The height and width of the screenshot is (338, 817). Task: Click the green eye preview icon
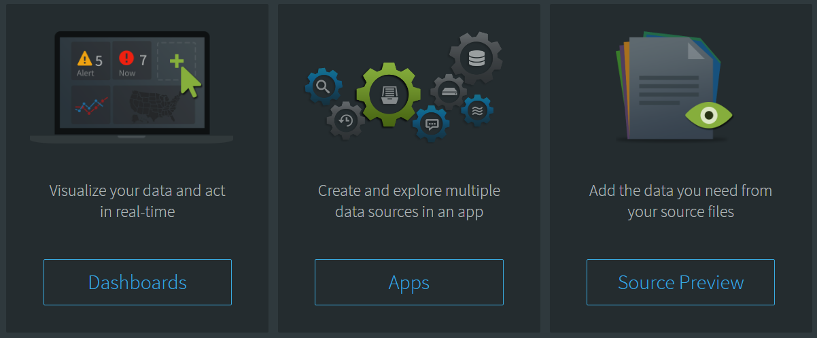pos(709,116)
